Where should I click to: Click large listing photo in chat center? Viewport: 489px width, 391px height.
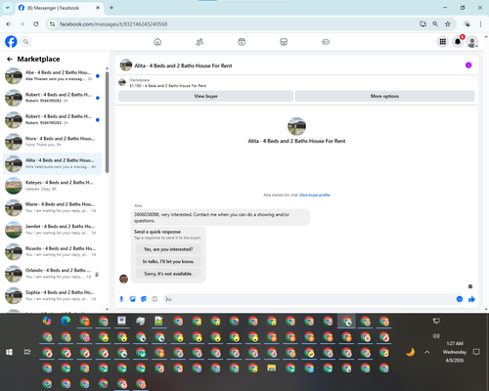coord(296,126)
